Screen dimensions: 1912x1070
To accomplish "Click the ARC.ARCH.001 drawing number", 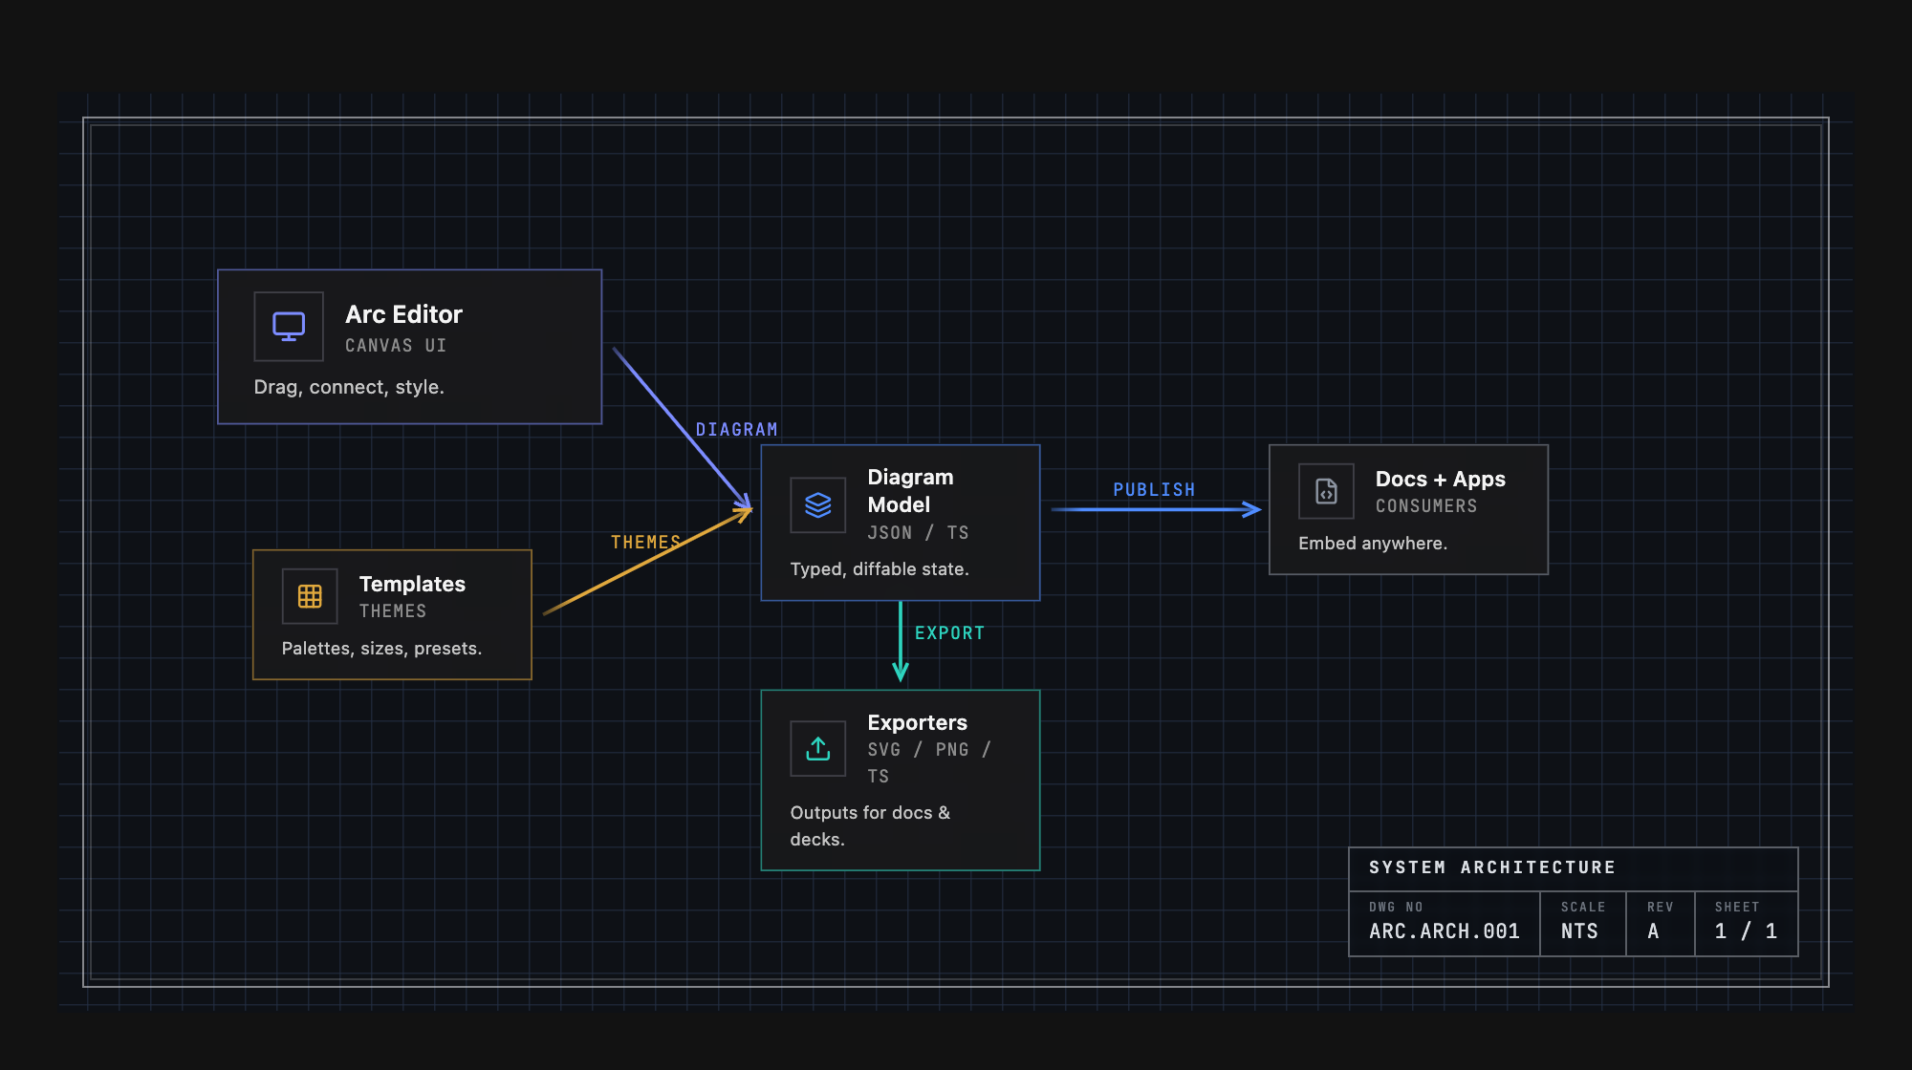I will (x=1445, y=931).
